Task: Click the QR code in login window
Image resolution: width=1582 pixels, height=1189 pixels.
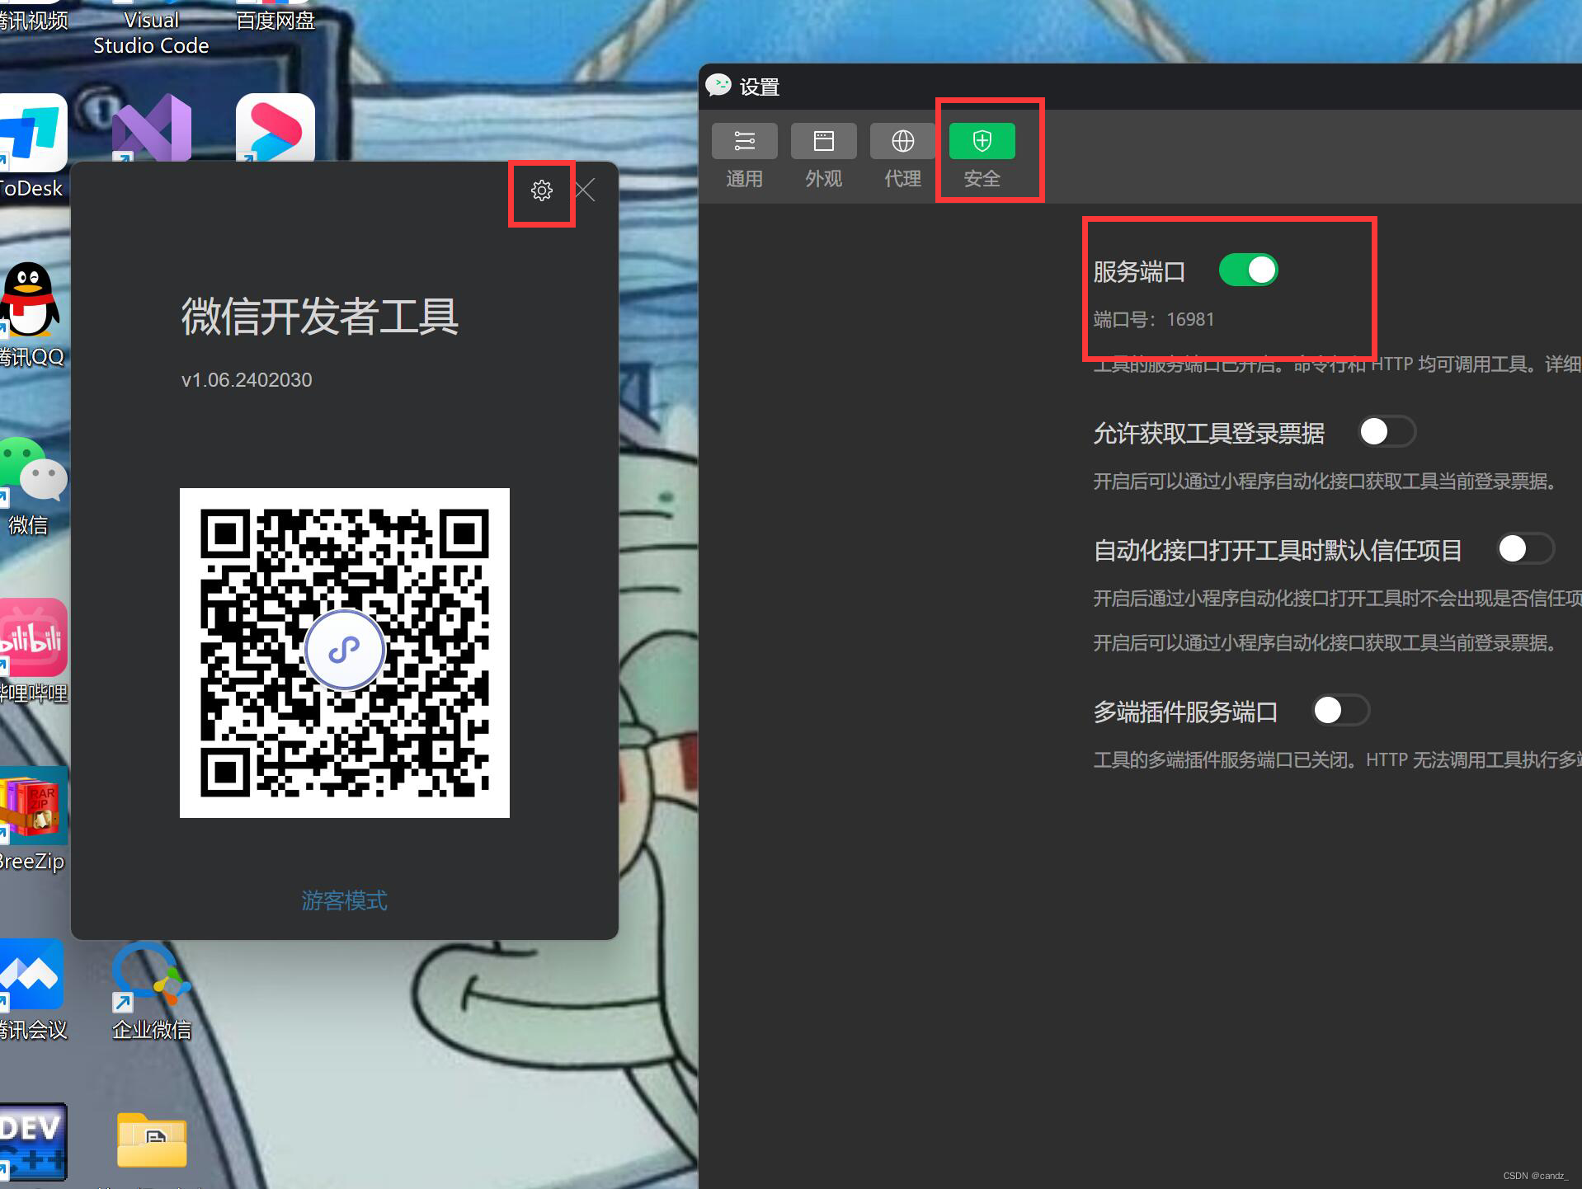Action: click(x=345, y=652)
